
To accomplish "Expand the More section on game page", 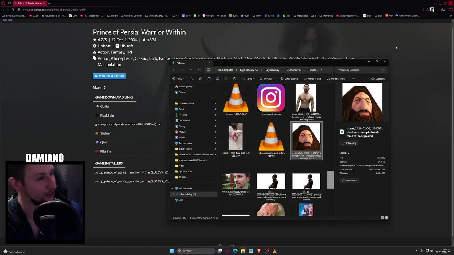I will click(99, 87).
